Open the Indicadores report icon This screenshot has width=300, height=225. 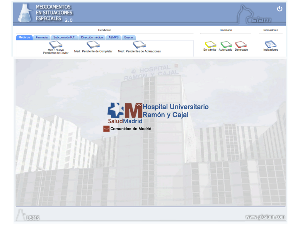(x=270, y=44)
